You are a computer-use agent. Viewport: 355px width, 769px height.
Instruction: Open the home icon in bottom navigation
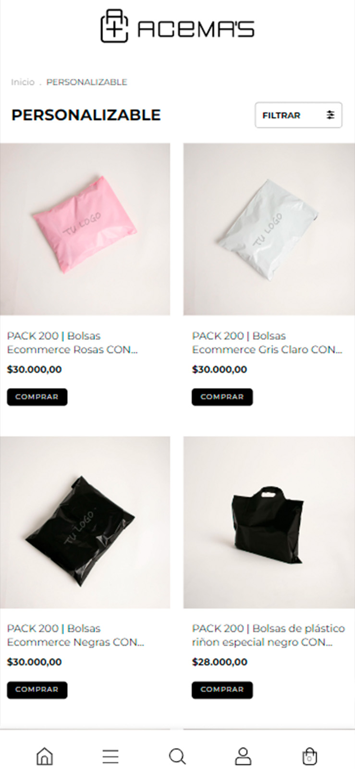(x=45, y=756)
